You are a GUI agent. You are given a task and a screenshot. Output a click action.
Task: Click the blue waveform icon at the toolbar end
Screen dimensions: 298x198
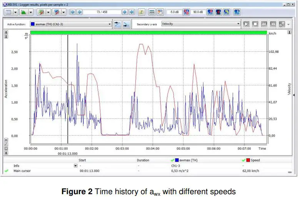(237, 12)
